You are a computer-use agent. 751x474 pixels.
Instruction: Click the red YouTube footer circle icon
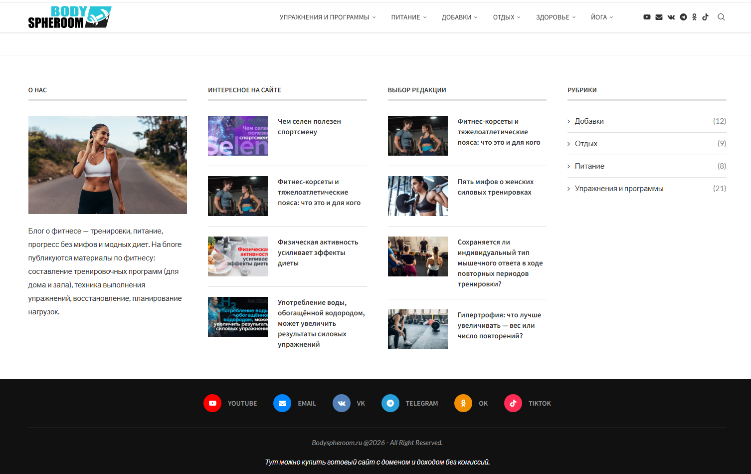[x=212, y=403]
